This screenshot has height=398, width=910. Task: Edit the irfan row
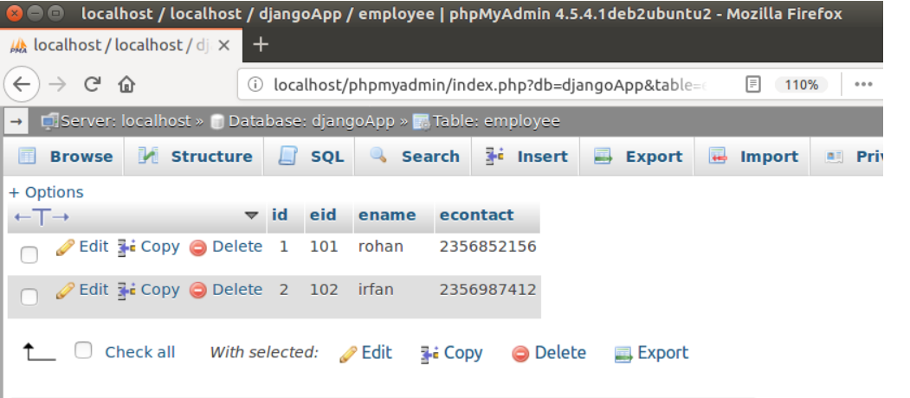tap(82, 290)
